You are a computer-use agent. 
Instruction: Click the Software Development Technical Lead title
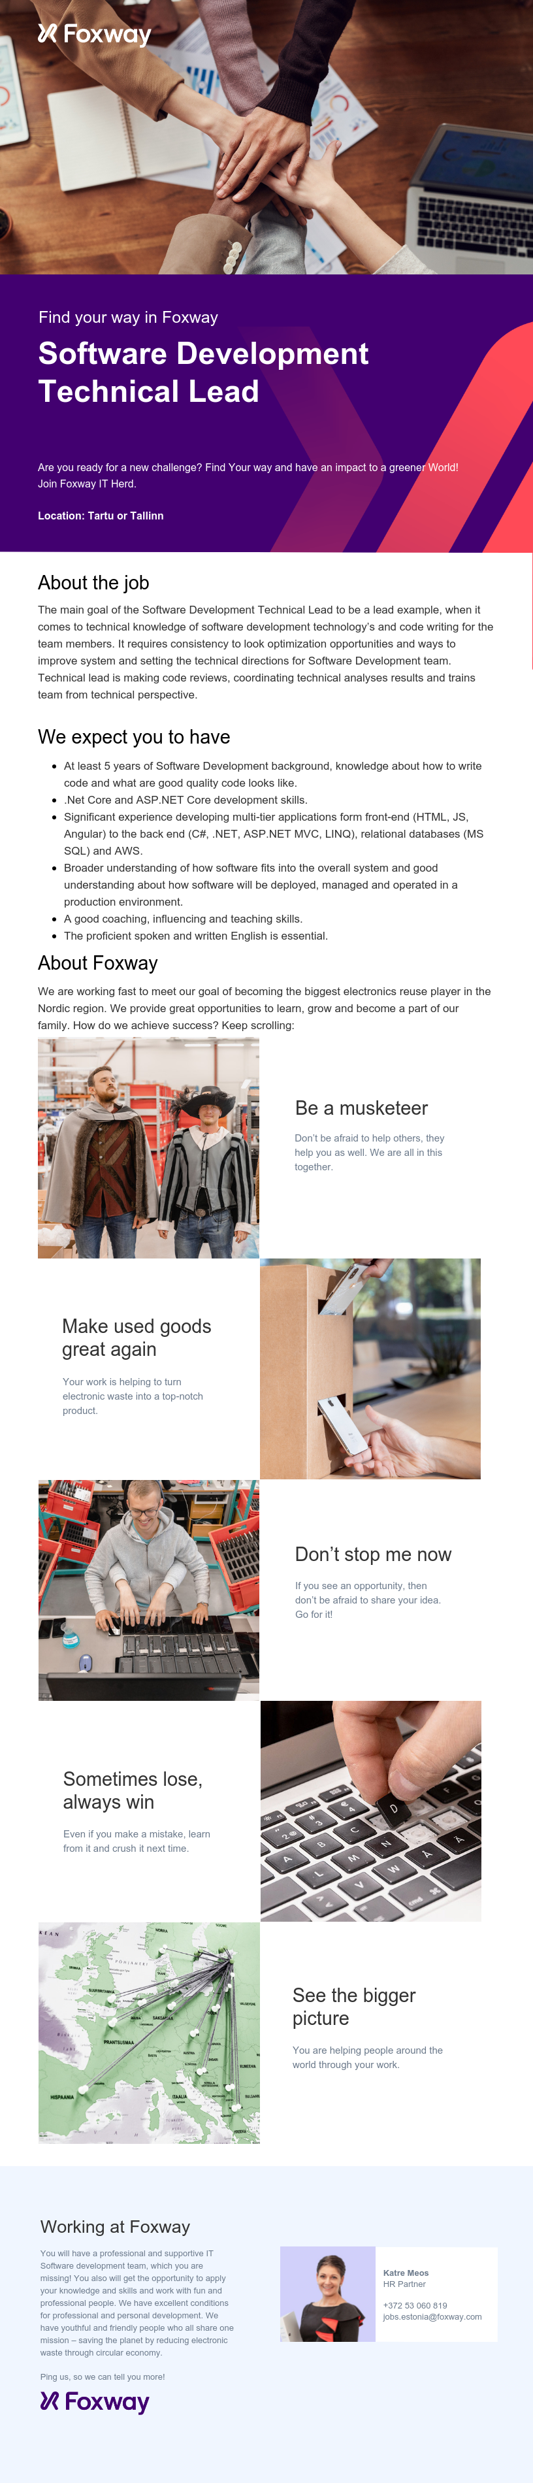[203, 372]
